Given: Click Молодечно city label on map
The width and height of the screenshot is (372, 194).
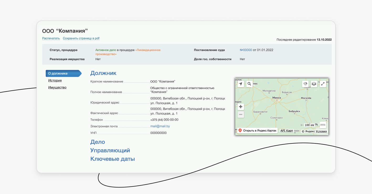Looking at the screenshot, I should click(x=269, y=90).
